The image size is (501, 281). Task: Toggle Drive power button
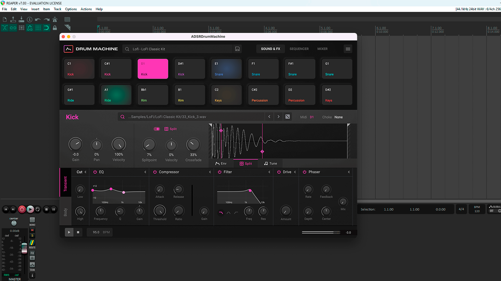pos(279,172)
